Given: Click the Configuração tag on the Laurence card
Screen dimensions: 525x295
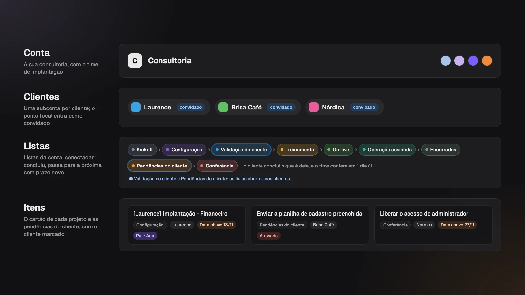Looking at the screenshot, I should pyautogui.click(x=150, y=225).
